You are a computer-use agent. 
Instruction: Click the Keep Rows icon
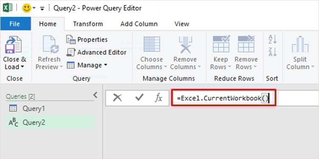[221, 44]
